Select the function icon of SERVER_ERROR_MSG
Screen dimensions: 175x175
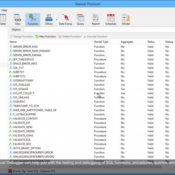coord(11,47)
